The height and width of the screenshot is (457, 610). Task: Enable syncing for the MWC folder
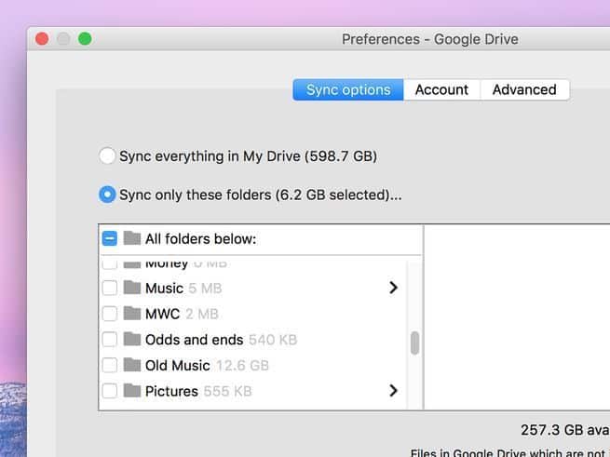[109, 314]
